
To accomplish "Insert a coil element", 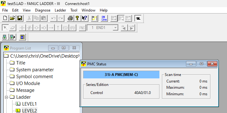I will pos(37,28).
